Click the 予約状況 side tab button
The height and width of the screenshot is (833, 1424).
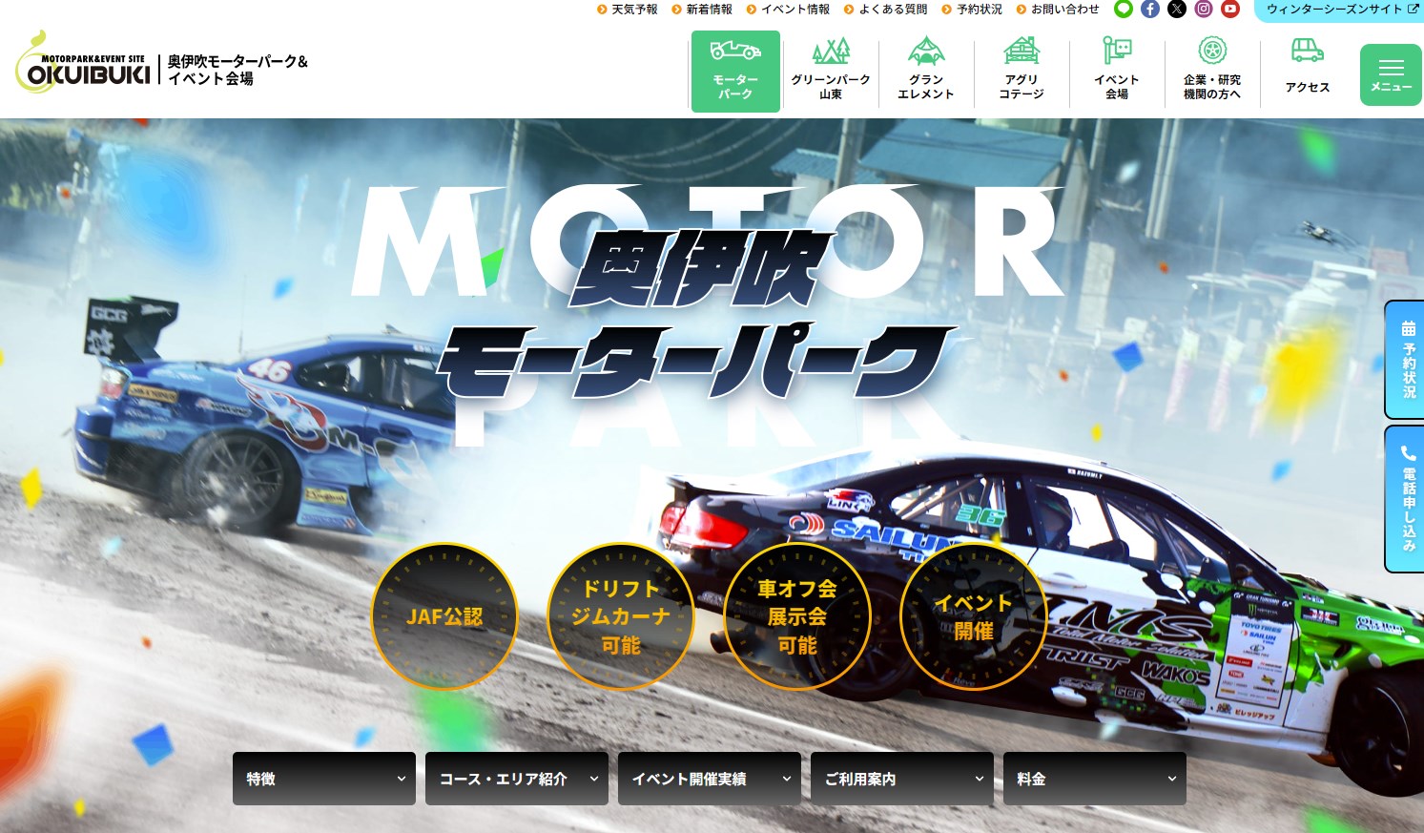click(x=1406, y=360)
